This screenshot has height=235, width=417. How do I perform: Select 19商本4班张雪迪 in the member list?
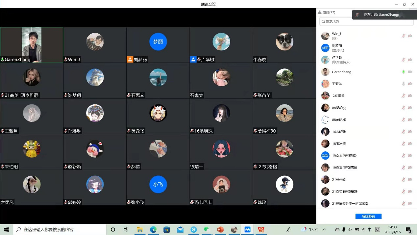pos(344,168)
